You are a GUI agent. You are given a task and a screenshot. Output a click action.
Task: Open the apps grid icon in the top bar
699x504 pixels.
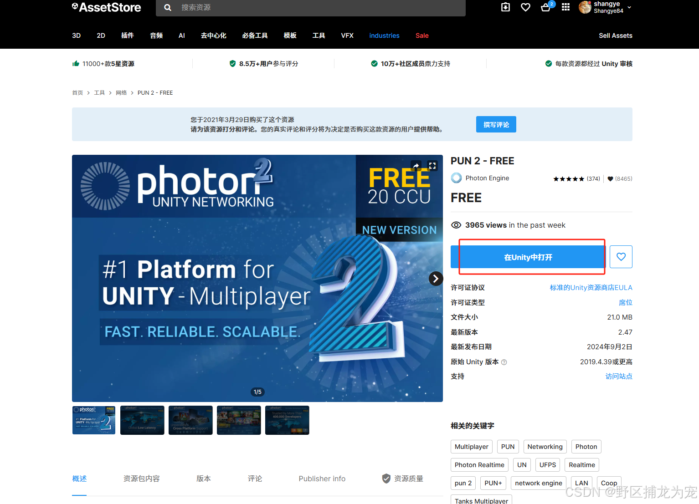click(x=565, y=7)
